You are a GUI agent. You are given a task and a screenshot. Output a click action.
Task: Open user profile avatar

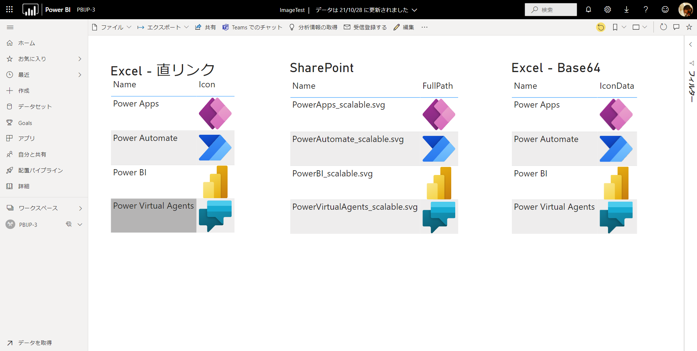(x=685, y=9)
